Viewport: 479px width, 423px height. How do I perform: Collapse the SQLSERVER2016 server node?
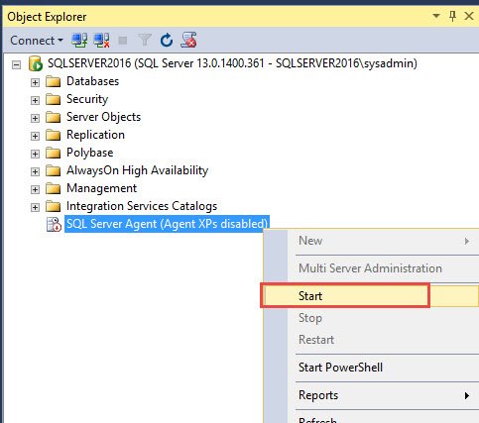(x=16, y=64)
